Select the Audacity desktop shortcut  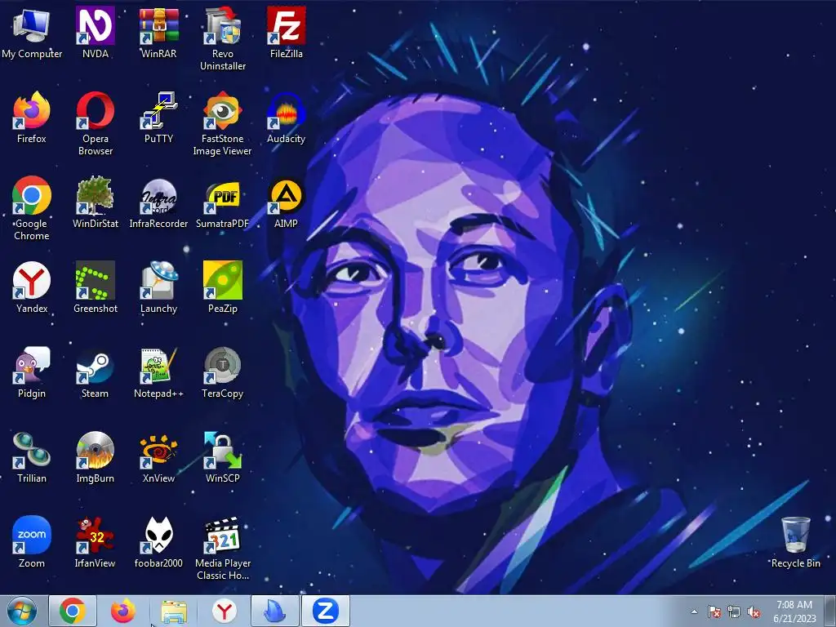point(286,110)
